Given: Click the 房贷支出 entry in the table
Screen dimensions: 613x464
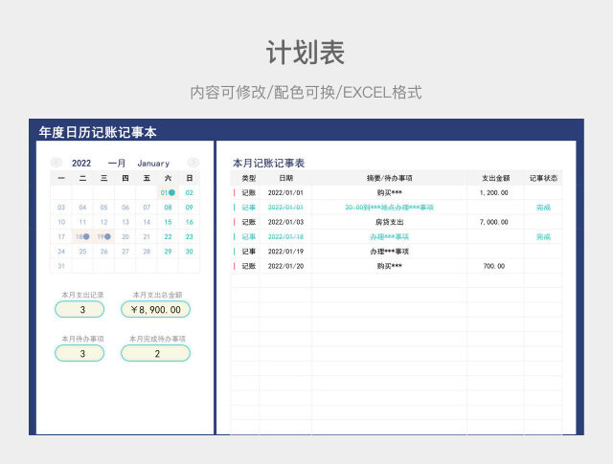Looking at the screenshot, I should [390, 222].
